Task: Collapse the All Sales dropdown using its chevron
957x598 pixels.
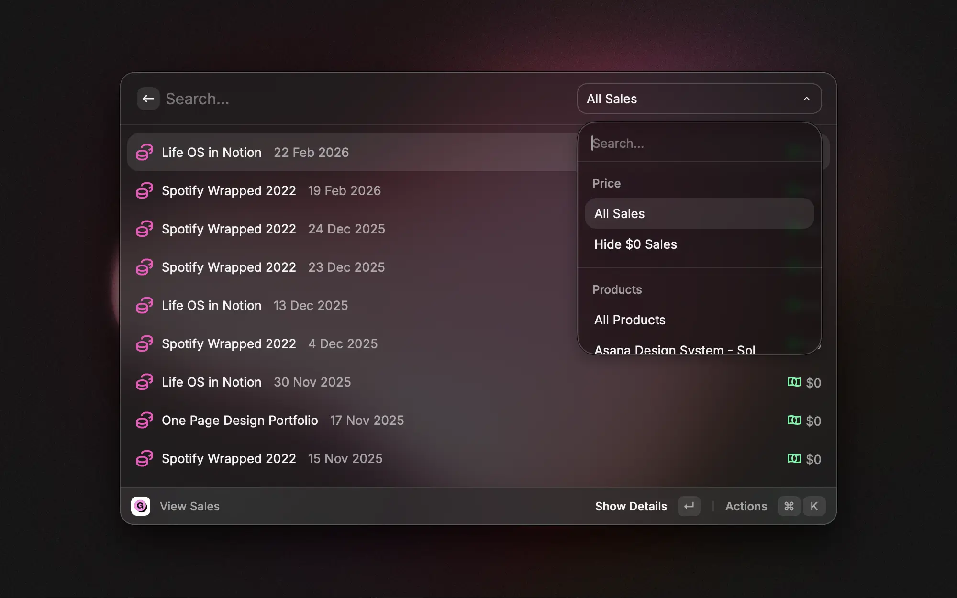Action: pos(807,99)
